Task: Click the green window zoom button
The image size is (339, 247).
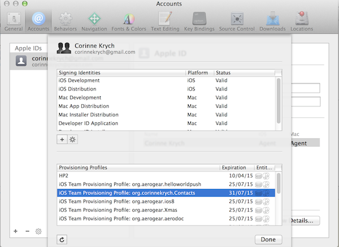Action: (x=25, y=3)
